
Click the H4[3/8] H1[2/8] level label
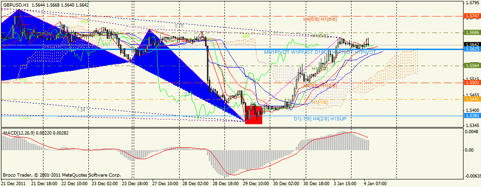[320, 85]
